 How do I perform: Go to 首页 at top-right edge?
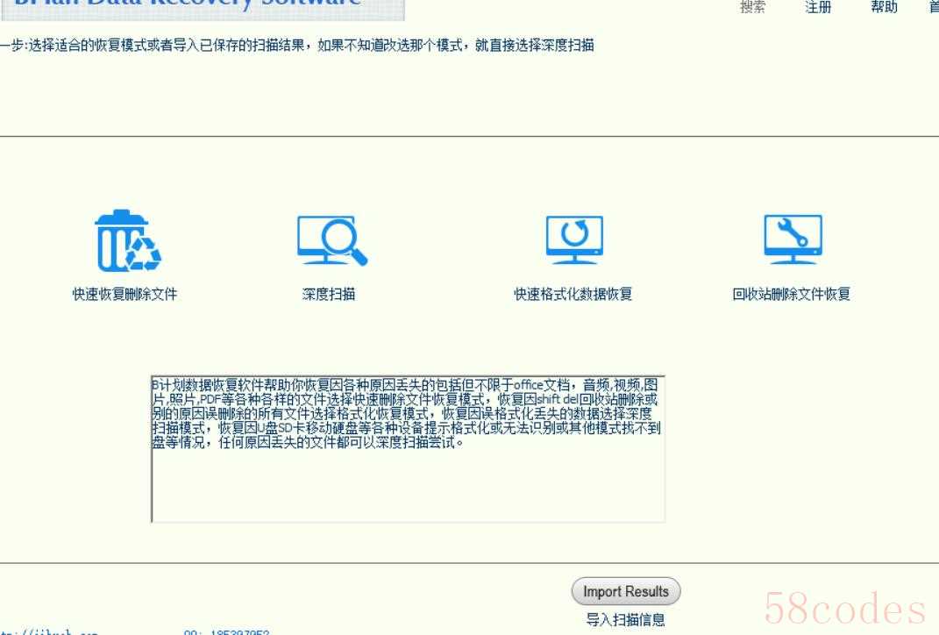tap(933, 8)
